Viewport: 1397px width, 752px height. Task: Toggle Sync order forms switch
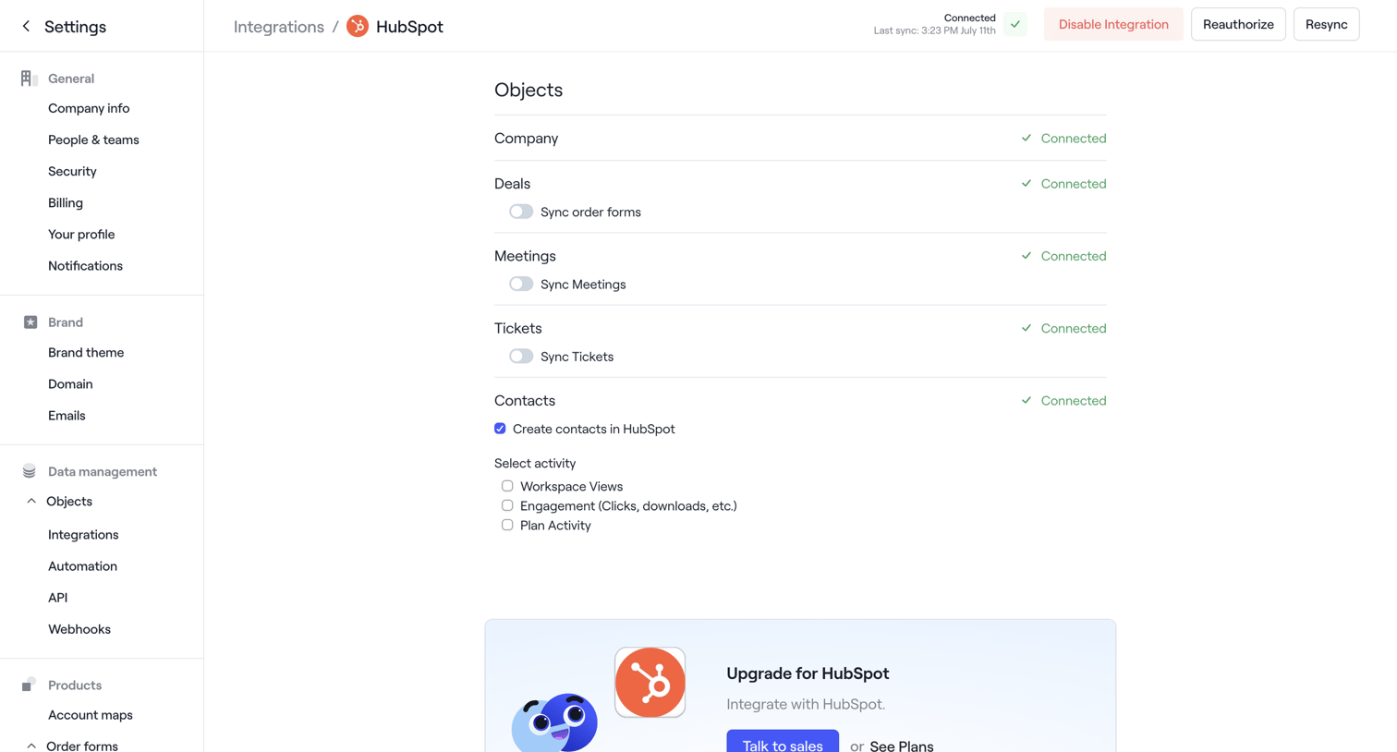click(521, 212)
